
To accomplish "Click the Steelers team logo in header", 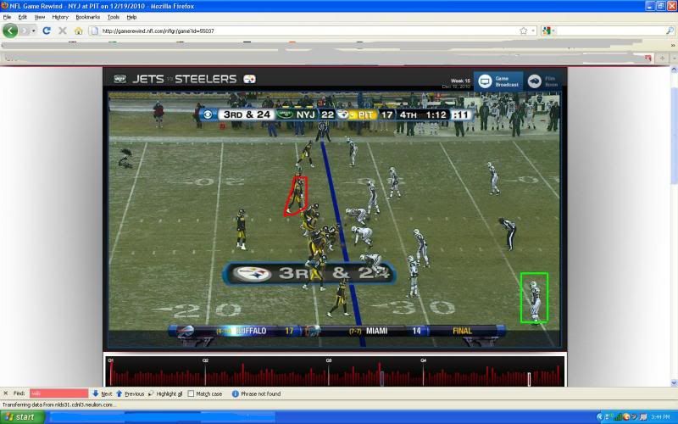I will click(249, 79).
